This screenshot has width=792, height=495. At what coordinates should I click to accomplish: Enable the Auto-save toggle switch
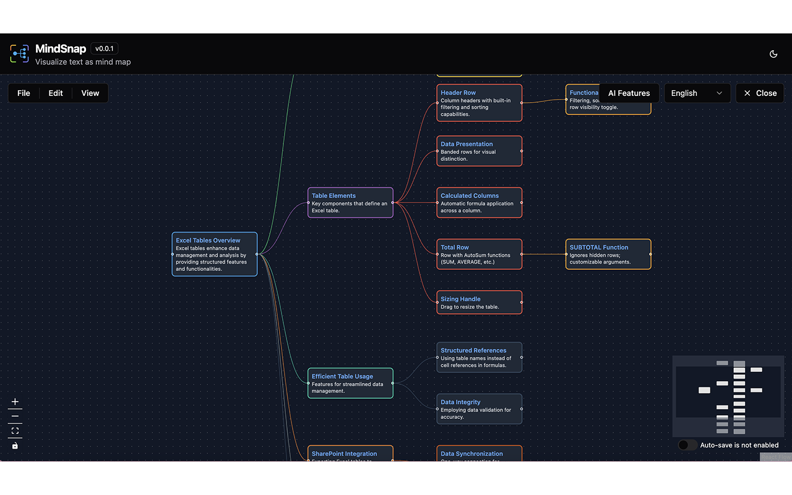(x=687, y=444)
